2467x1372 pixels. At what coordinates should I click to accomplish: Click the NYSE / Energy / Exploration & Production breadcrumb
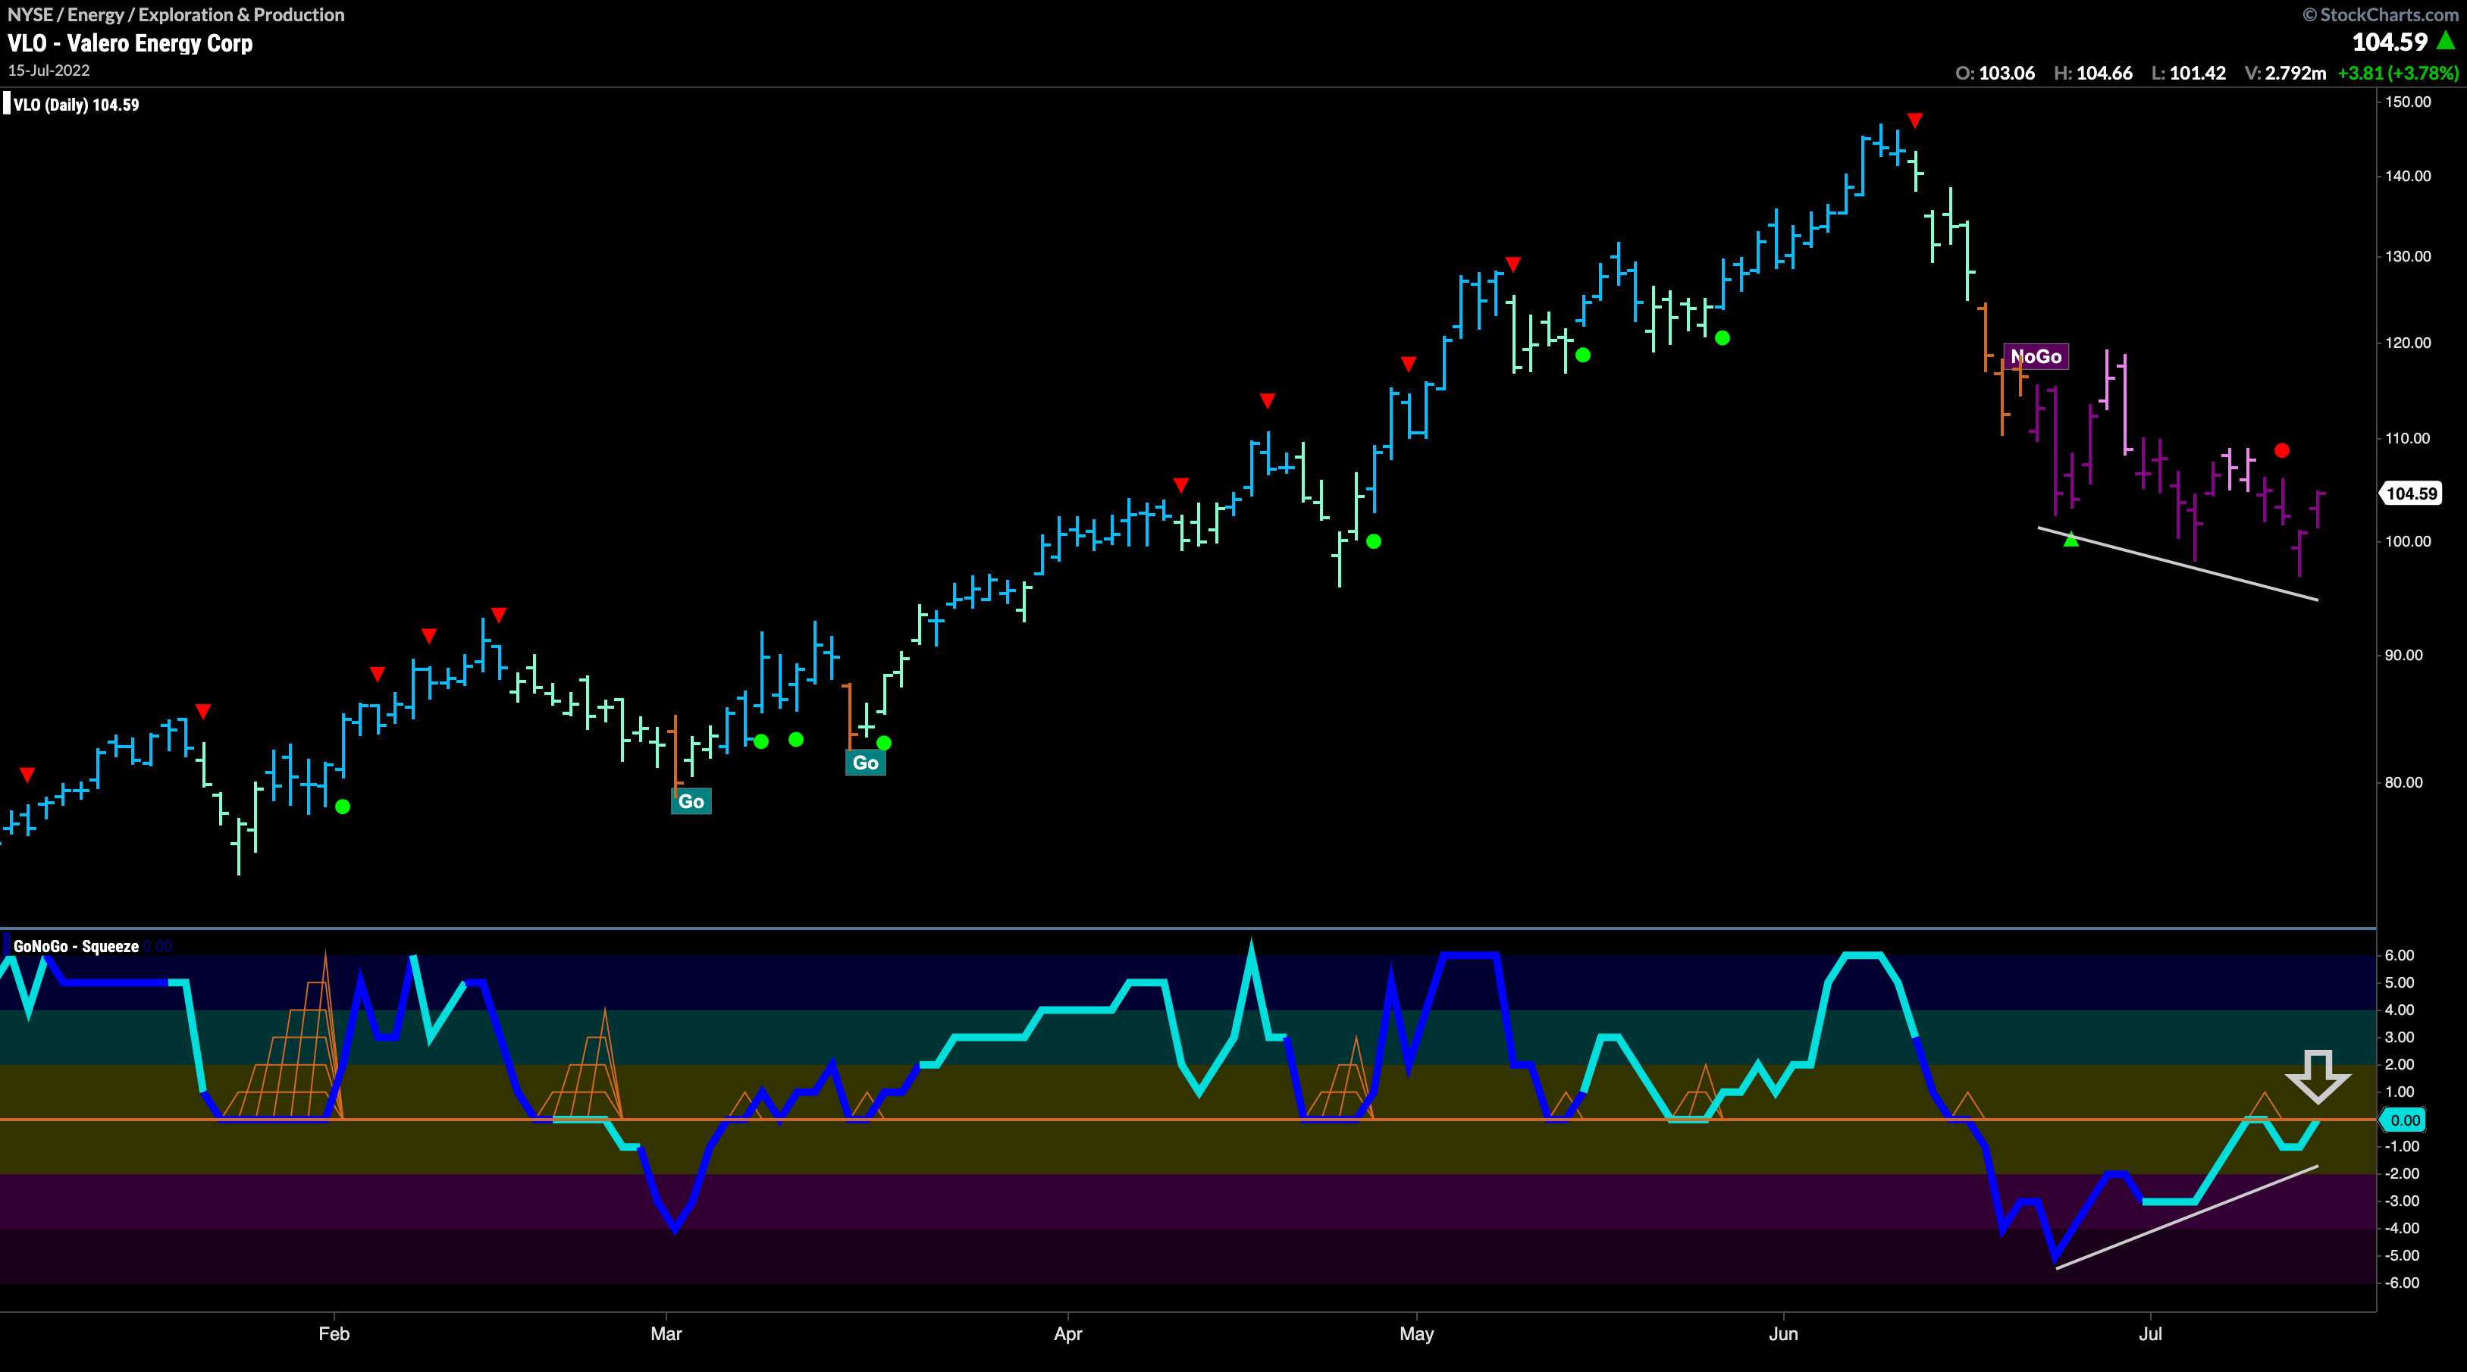176,14
